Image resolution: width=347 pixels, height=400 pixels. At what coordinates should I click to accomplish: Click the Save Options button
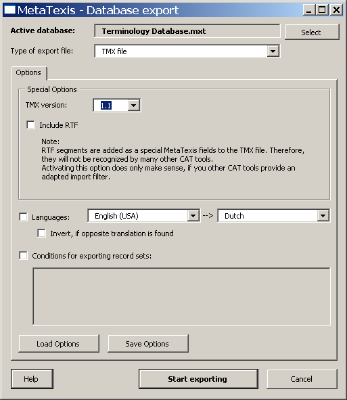(148, 344)
